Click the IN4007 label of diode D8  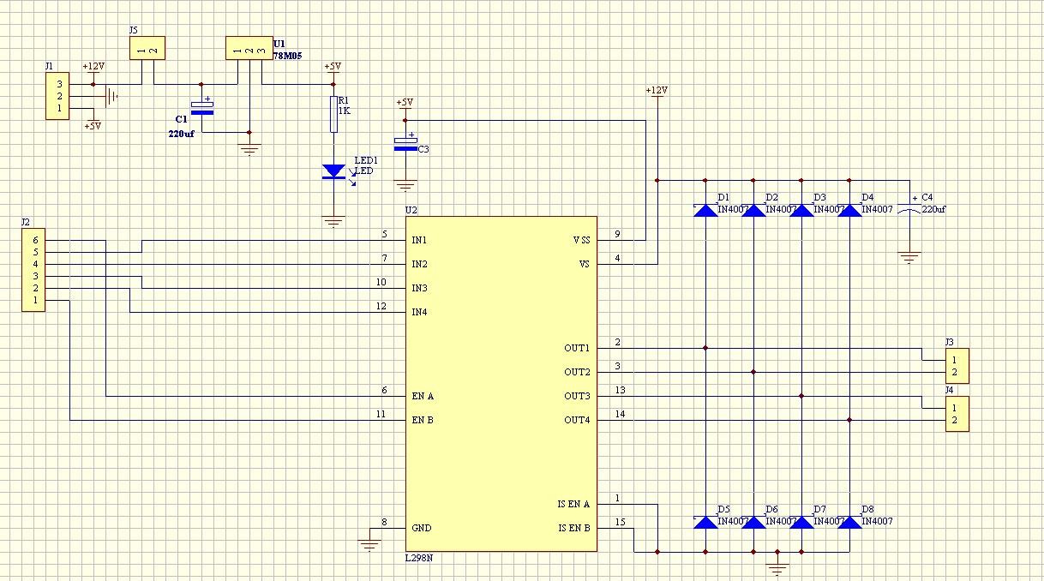(877, 521)
